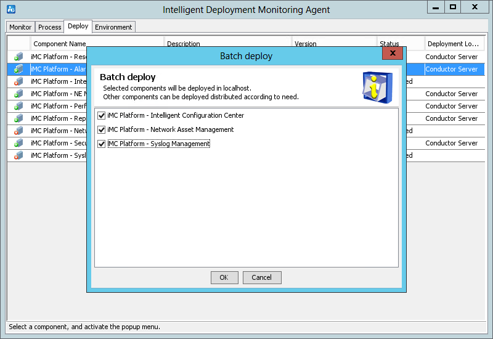493x339 pixels.
Task: Click the Intelligent Configuration Center label text
Action: pos(176,115)
